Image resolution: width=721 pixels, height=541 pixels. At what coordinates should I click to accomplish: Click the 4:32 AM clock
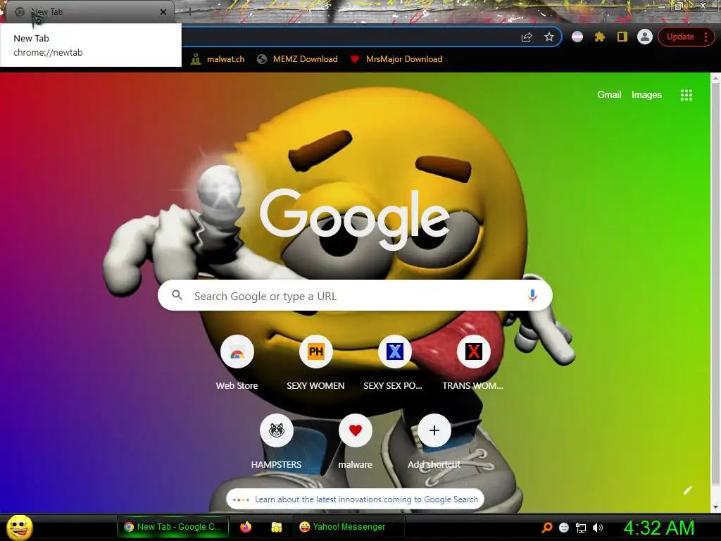pos(659,528)
